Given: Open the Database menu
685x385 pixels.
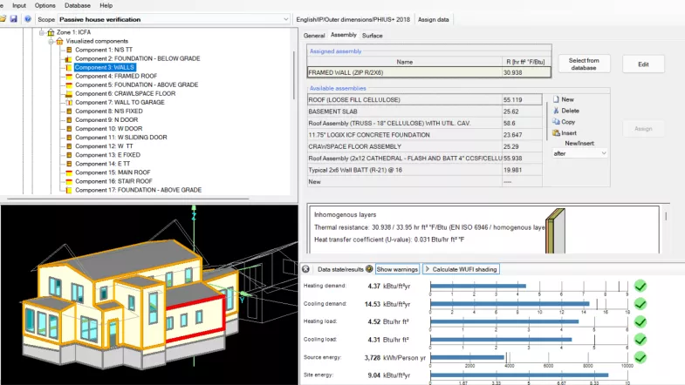Looking at the screenshot, I should click(x=77, y=5).
